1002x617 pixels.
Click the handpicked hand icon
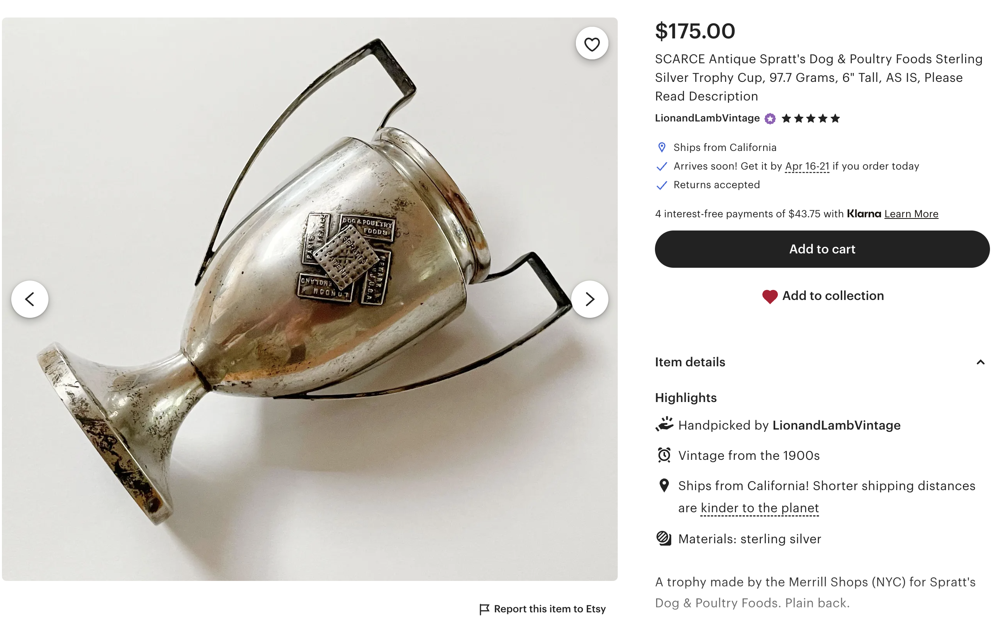664,425
